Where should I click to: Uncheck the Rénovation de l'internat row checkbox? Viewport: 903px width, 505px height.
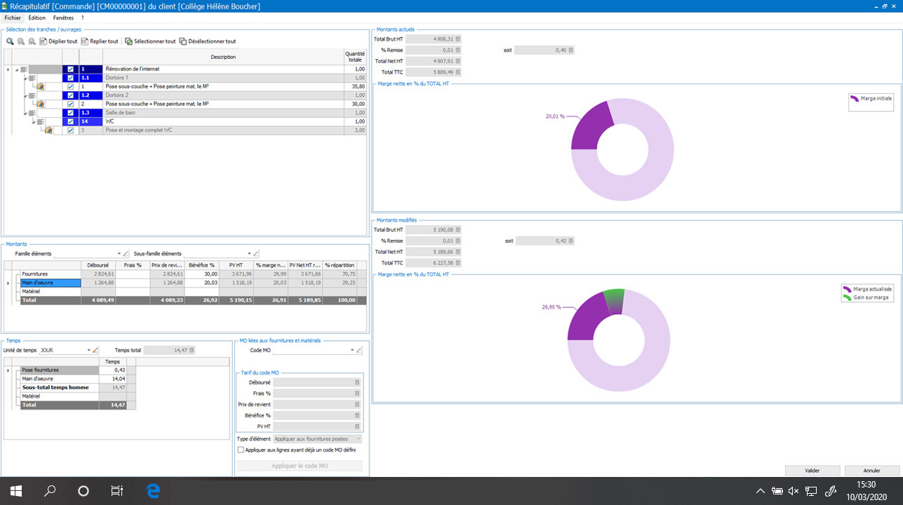coord(70,69)
